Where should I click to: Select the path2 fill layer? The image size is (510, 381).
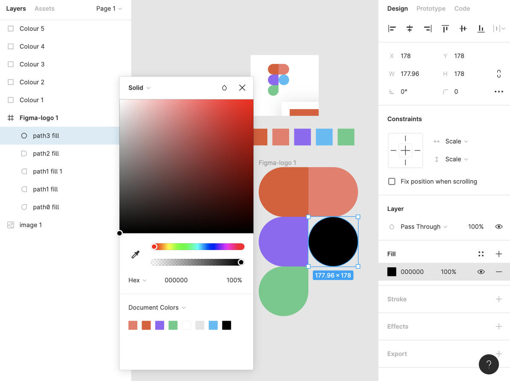click(x=60, y=154)
